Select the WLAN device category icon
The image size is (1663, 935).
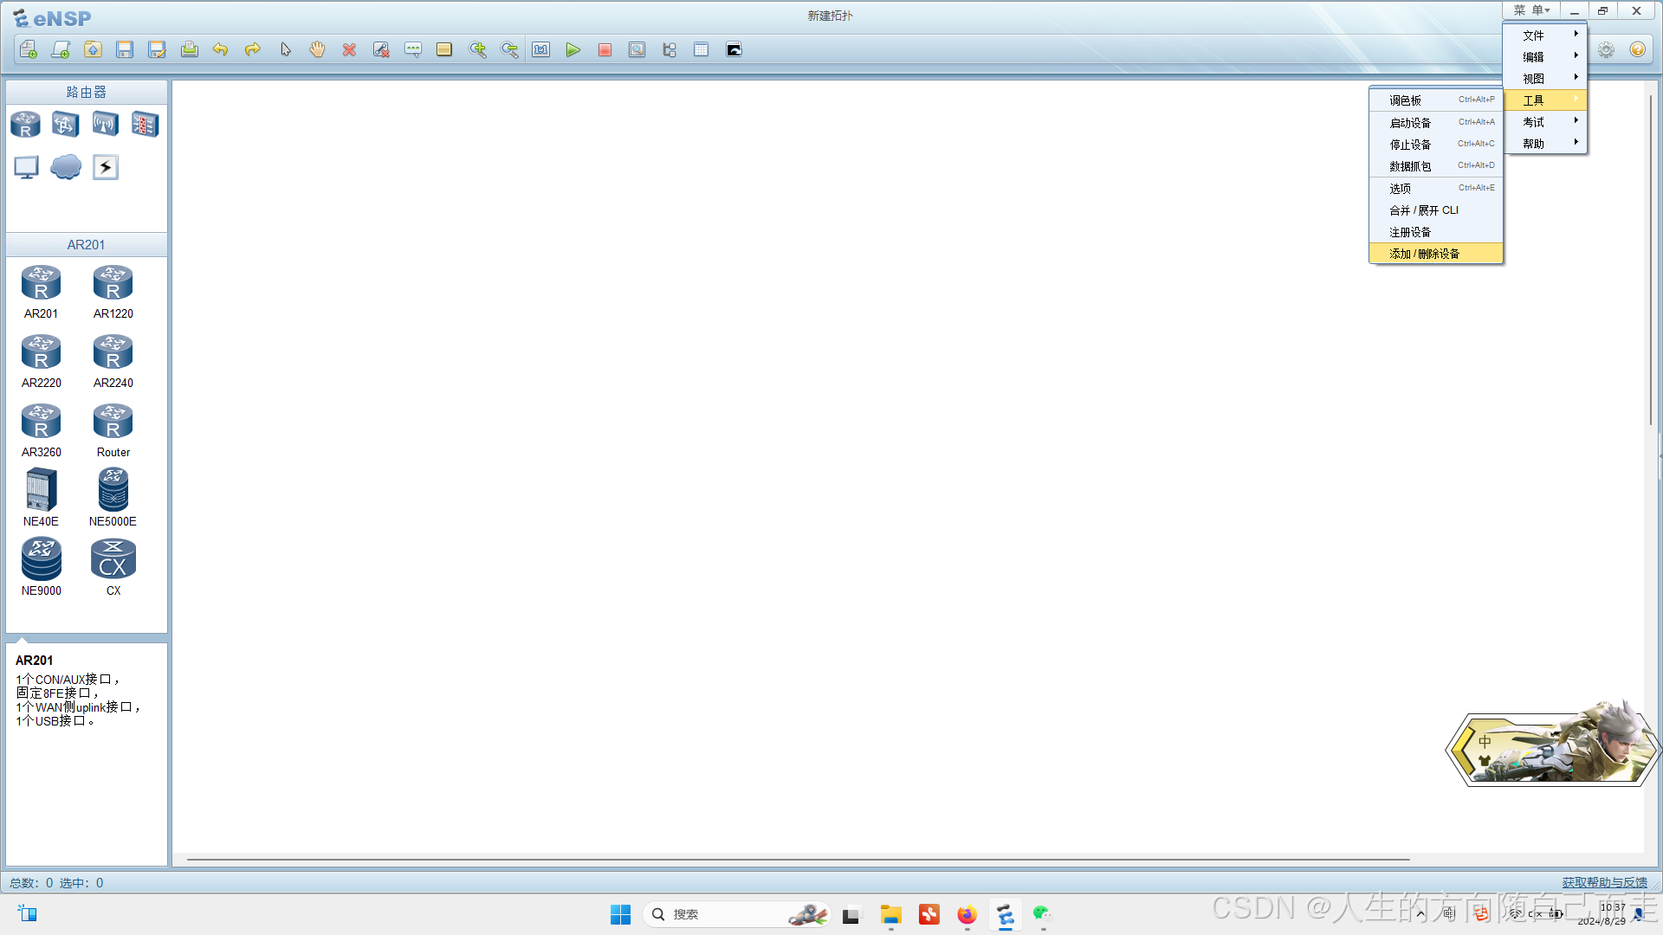point(106,125)
